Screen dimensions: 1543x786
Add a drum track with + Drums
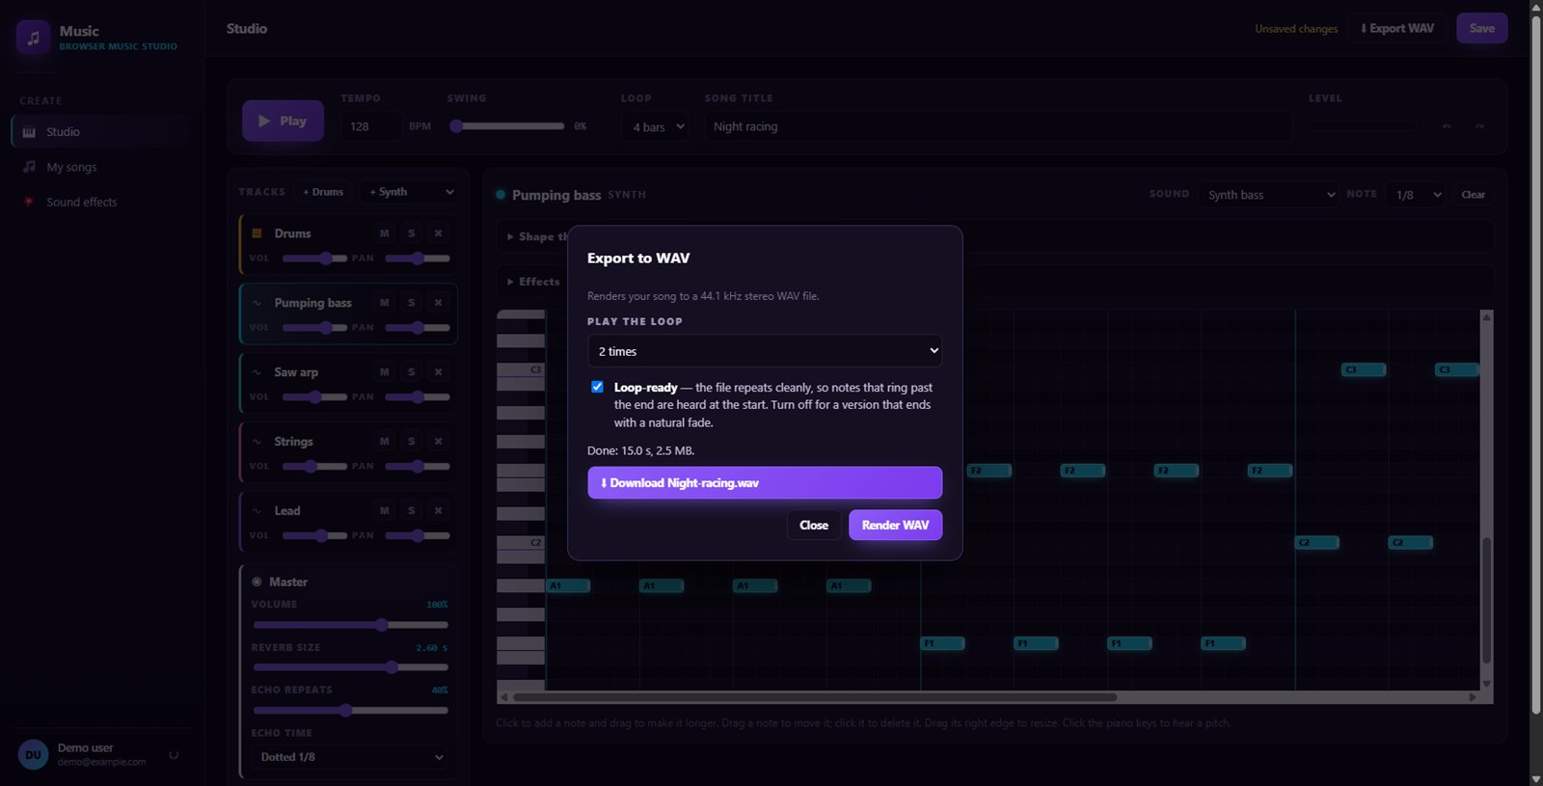323,192
